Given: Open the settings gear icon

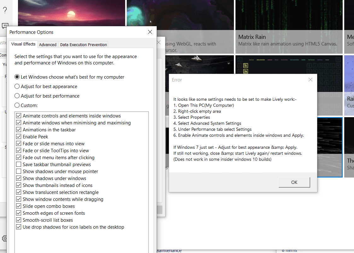Looking at the screenshot, I should pyautogui.click(x=4, y=238).
